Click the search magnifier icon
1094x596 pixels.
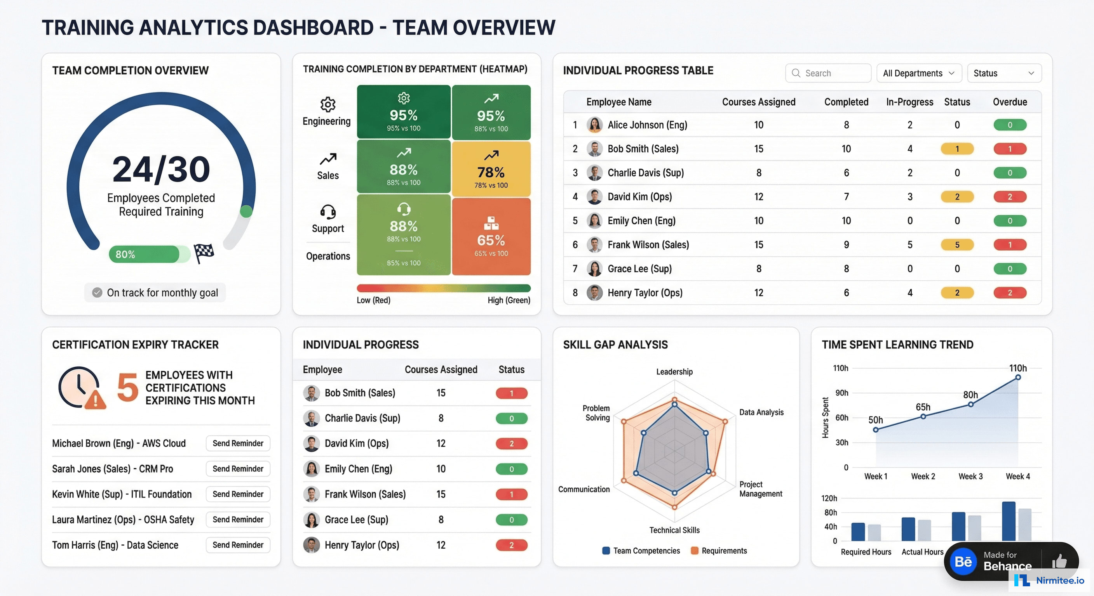(x=797, y=73)
